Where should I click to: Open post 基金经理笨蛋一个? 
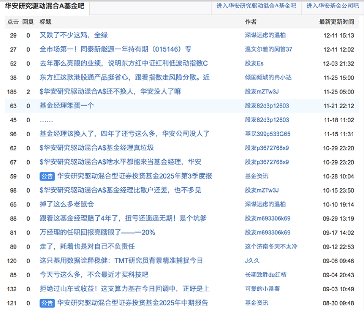67,106
